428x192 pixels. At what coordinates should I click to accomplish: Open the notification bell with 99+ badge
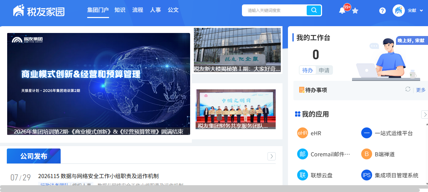(342, 11)
